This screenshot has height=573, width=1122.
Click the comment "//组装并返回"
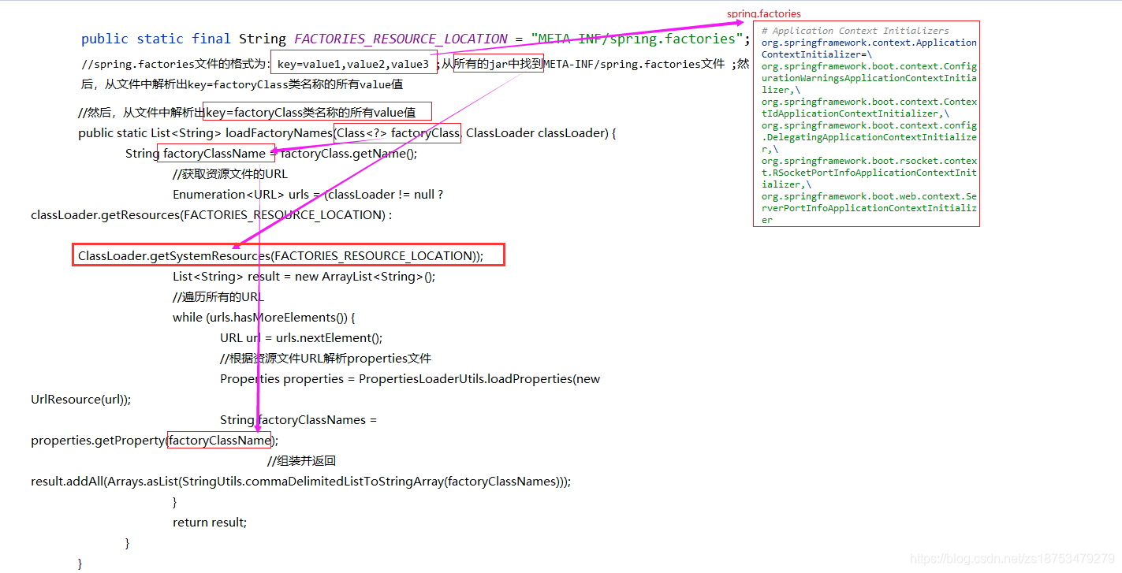point(301,460)
